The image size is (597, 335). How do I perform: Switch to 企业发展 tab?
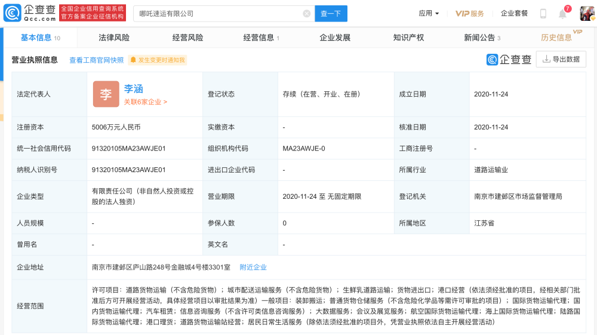pos(335,38)
